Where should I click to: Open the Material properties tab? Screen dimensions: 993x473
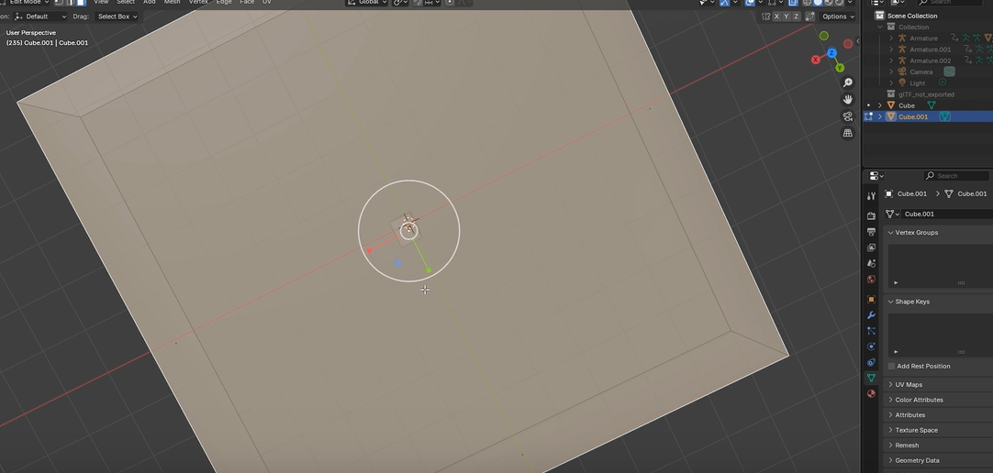[872, 393]
